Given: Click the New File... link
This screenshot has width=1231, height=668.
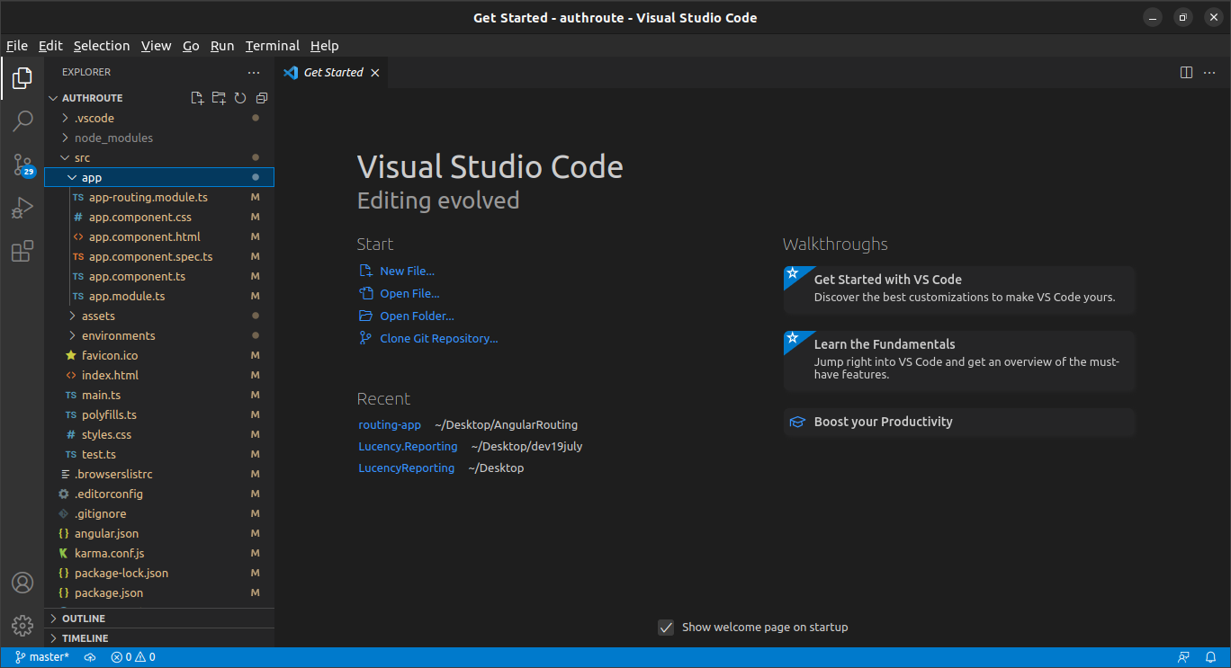Looking at the screenshot, I should click(x=407, y=271).
